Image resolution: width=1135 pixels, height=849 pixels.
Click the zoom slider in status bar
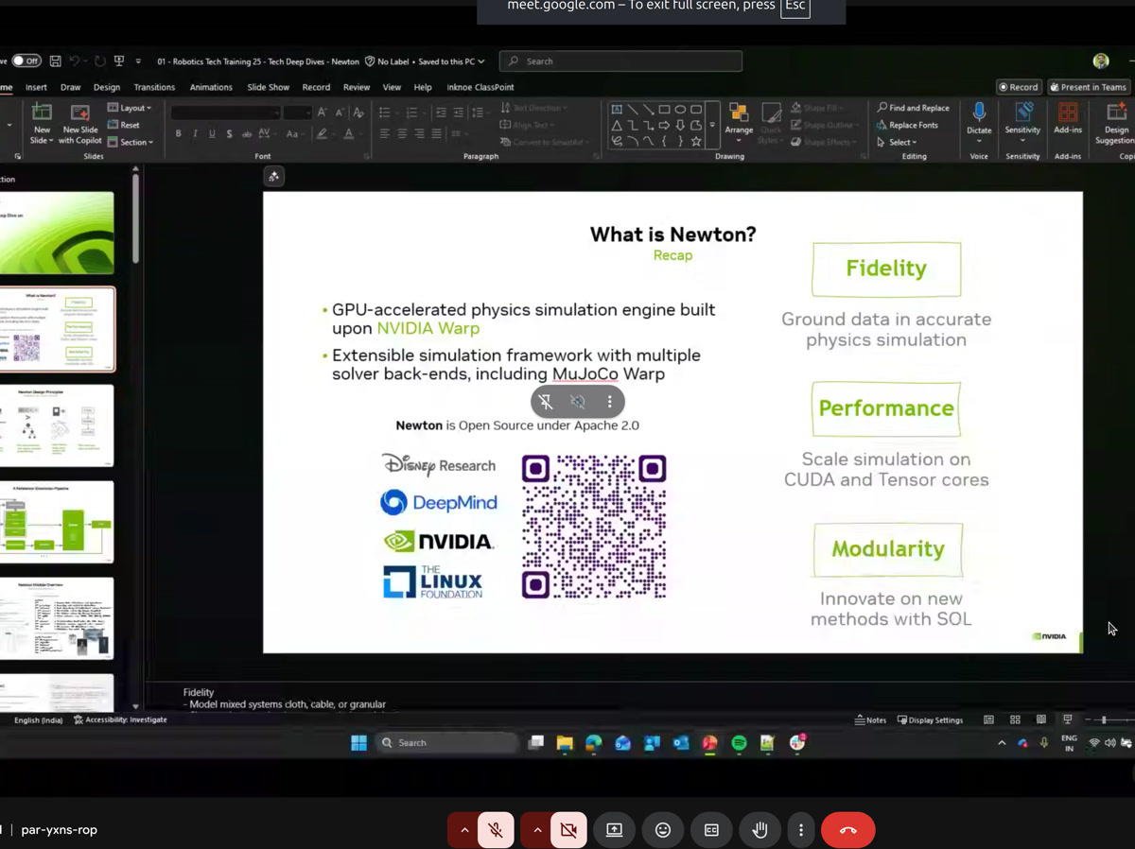coord(1104,720)
